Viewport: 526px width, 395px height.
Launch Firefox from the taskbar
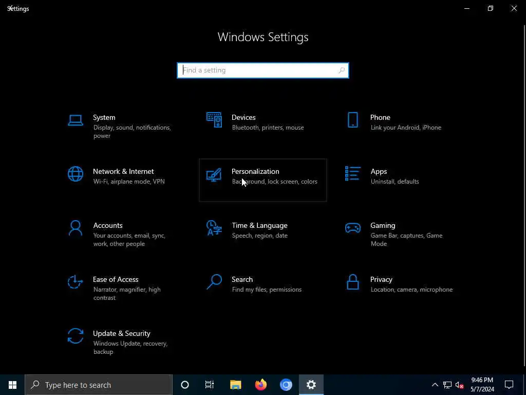[260, 385]
